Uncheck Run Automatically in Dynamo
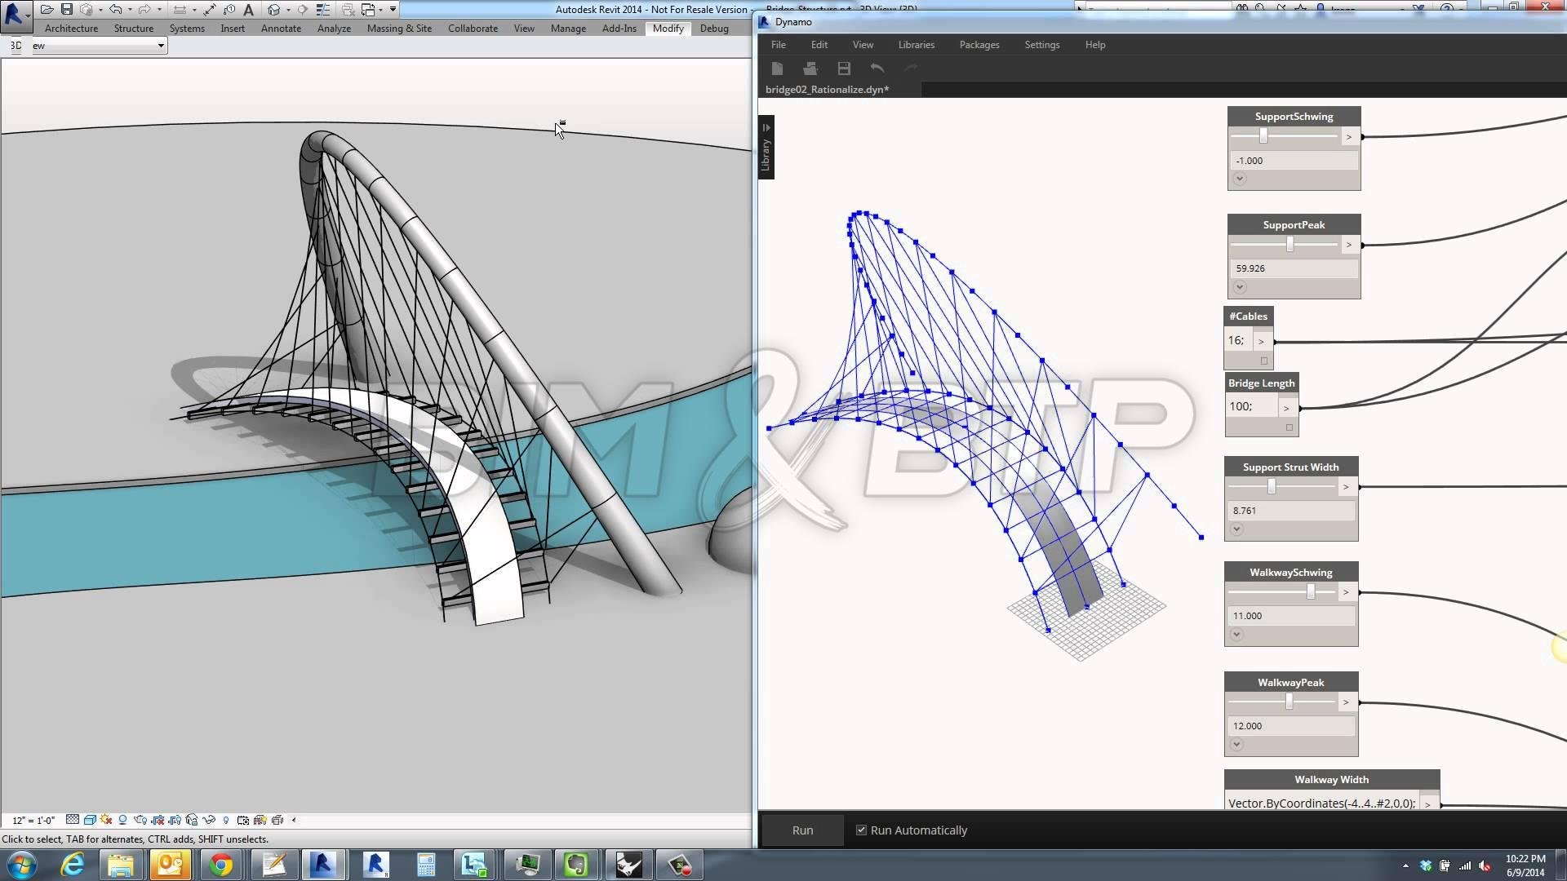 [x=861, y=830]
